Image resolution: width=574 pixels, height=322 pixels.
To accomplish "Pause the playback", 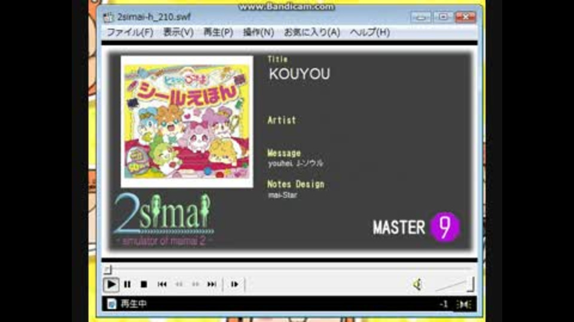I will click(x=127, y=284).
